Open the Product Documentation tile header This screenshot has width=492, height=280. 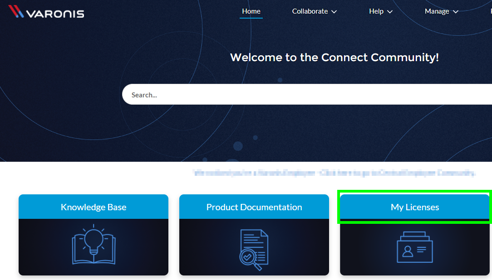[254, 207]
